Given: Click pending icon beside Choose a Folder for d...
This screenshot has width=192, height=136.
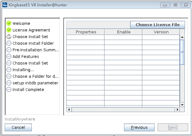Looking at the screenshot, I should point(9,76).
